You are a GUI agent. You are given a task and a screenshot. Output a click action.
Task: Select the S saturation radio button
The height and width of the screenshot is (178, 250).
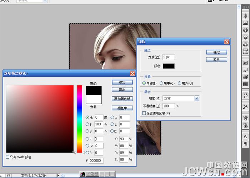click(x=87, y=124)
